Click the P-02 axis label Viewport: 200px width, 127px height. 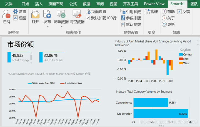[154, 81]
